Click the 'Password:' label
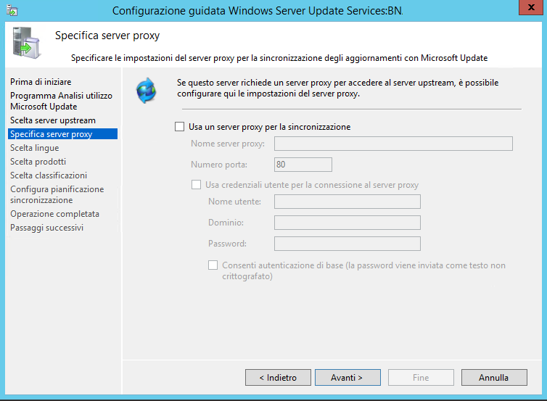The width and height of the screenshot is (547, 401). pos(227,244)
